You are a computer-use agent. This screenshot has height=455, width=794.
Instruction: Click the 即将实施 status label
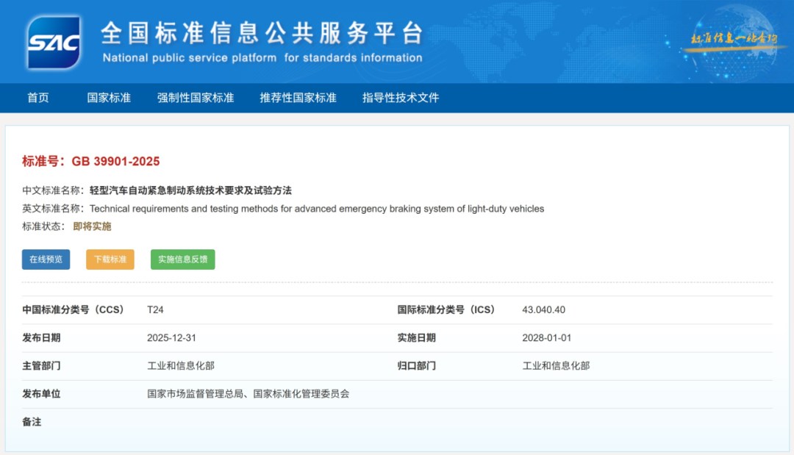coord(93,226)
